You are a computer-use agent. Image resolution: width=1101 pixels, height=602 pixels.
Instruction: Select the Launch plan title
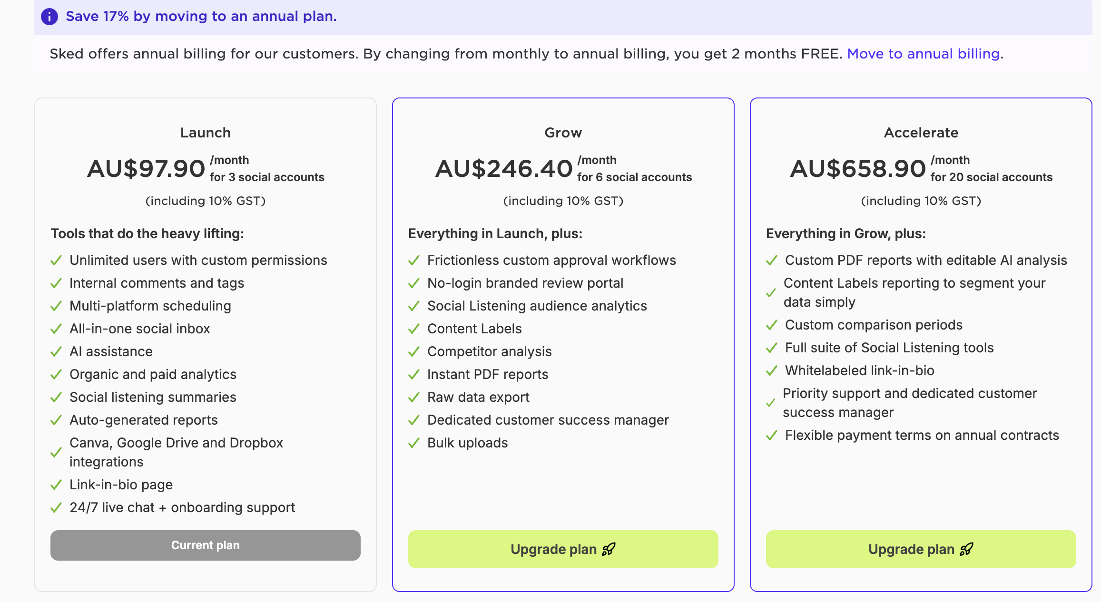[206, 133]
